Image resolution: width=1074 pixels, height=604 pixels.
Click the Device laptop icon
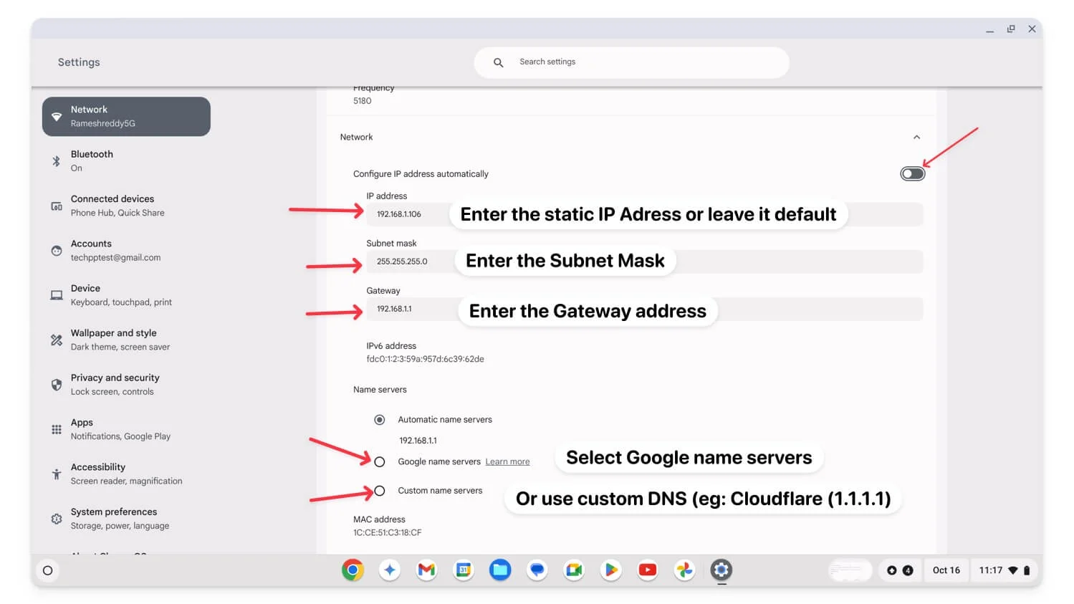click(x=57, y=295)
